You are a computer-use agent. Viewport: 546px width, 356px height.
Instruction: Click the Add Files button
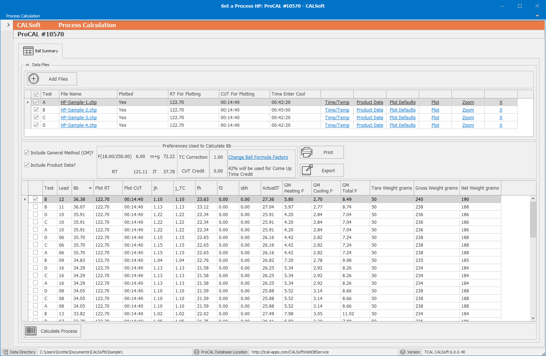(52, 79)
